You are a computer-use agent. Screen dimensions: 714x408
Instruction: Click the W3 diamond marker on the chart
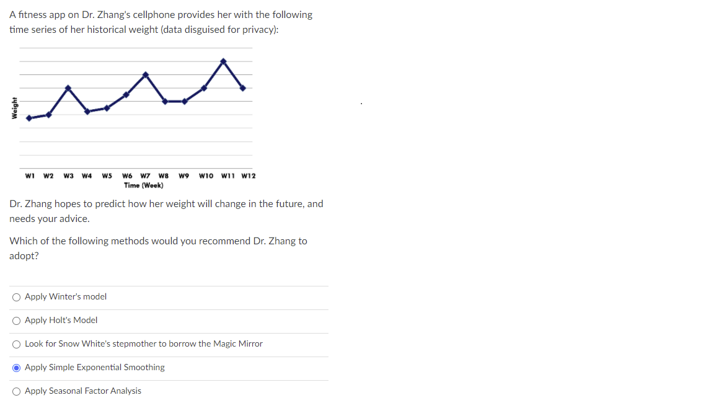(68, 88)
